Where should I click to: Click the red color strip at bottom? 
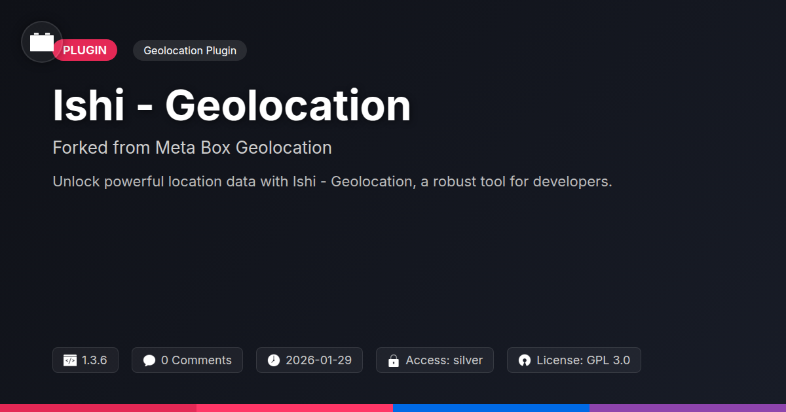[98, 408]
